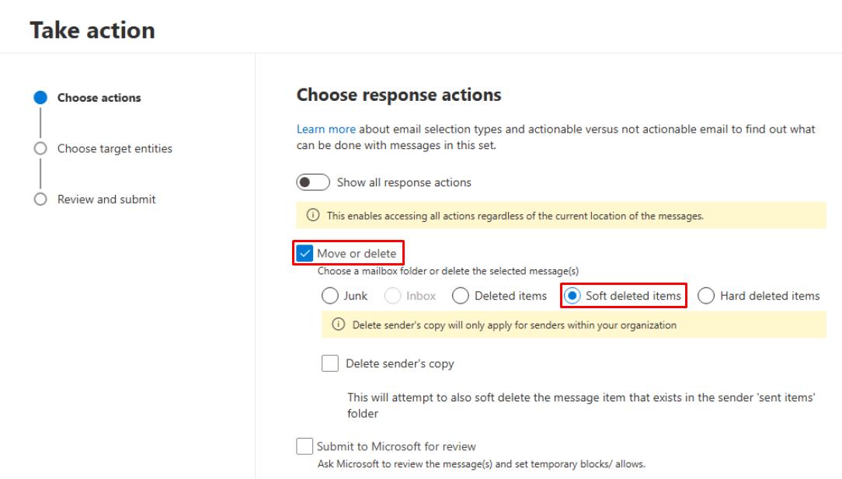The height and width of the screenshot is (479, 842).
Task: Click the Take action heading
Action: (x=92, y=30)
